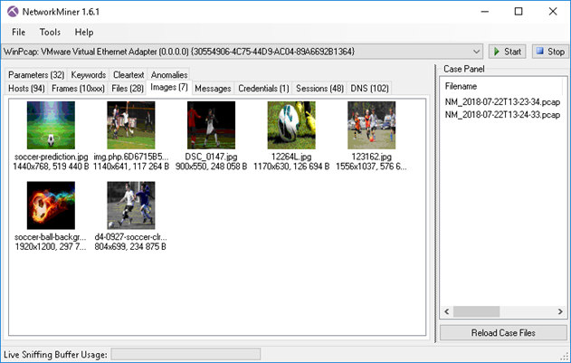Viewport: 571px width, 363px height.
Task: Click the Case Panel horizontal scrollbar thumb
Action: pyautogui.click(x=476, y=311)
